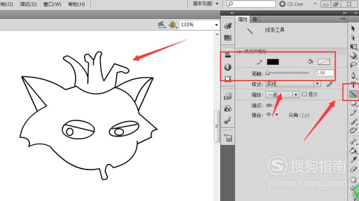Open the Info panel icon

click(x=228, y=67)
